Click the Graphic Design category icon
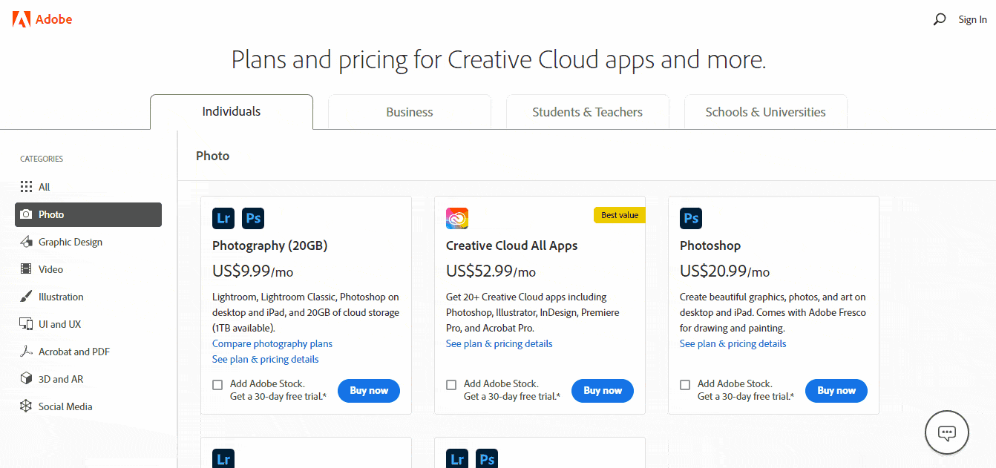Image resolution: width=996 pixels, height=468 pixels. click(26, 242)
